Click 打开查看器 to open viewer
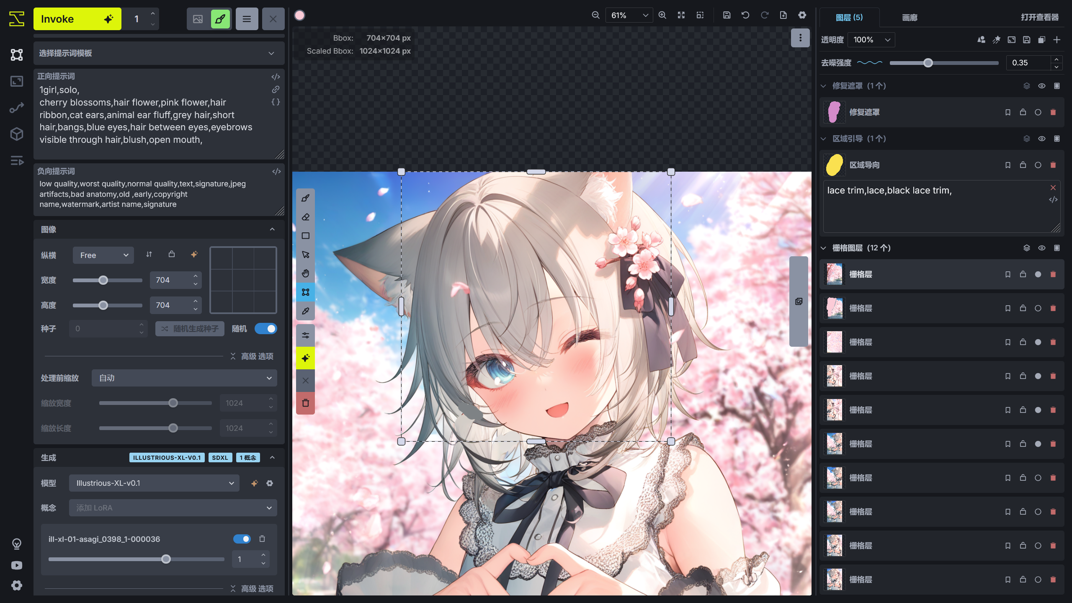Image resolution: width=1072 pixels, height=603 pixels. tap(1040, 18)
